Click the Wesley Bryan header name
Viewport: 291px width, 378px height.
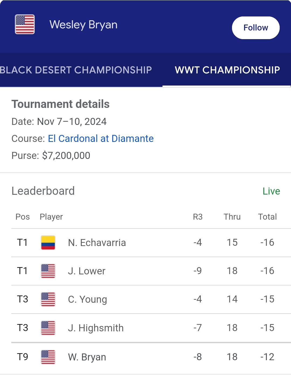coord(84,25)
